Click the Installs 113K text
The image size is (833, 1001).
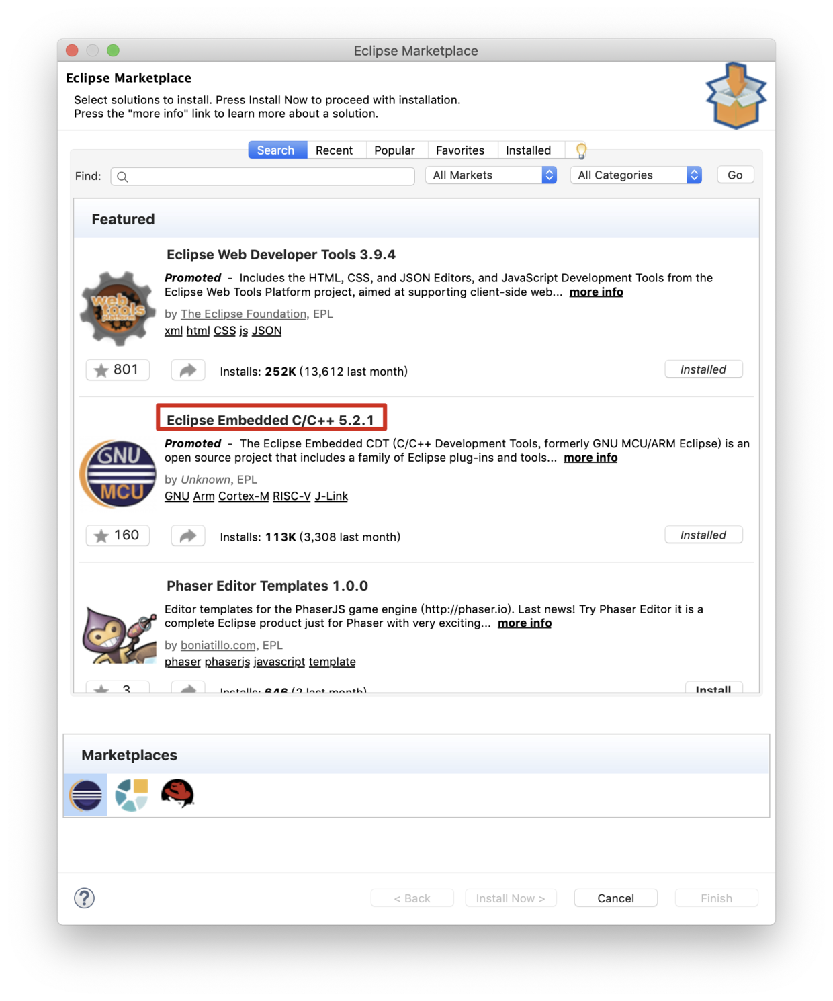[310, 537]
